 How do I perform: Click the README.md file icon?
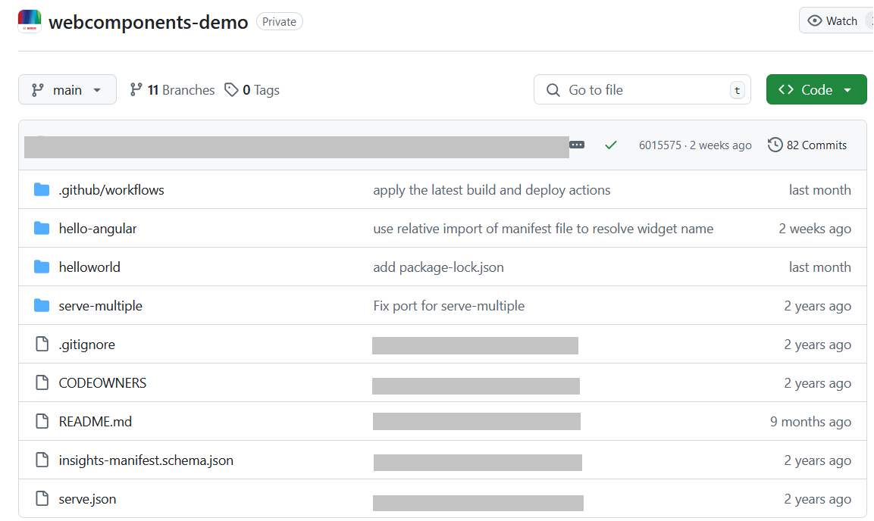(42, 422)
